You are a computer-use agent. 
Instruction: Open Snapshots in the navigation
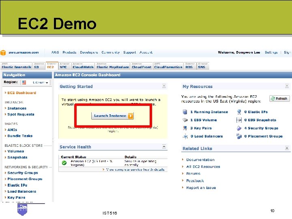pyautogui.click(x=17, y=157)
